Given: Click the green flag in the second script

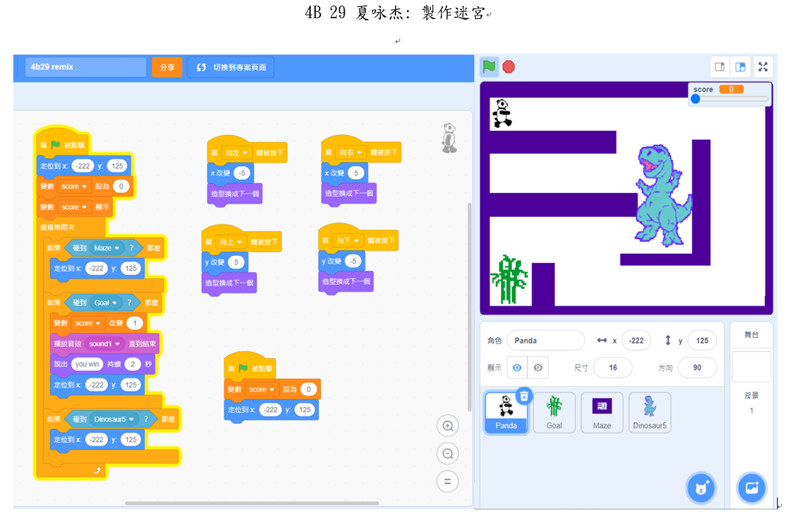Looking at the screenshot, I should tap(243, 368).
